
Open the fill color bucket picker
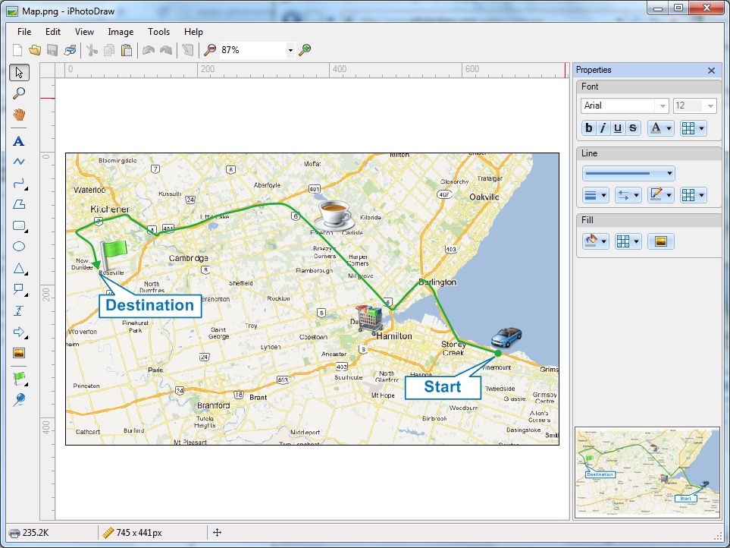(596, 241)
